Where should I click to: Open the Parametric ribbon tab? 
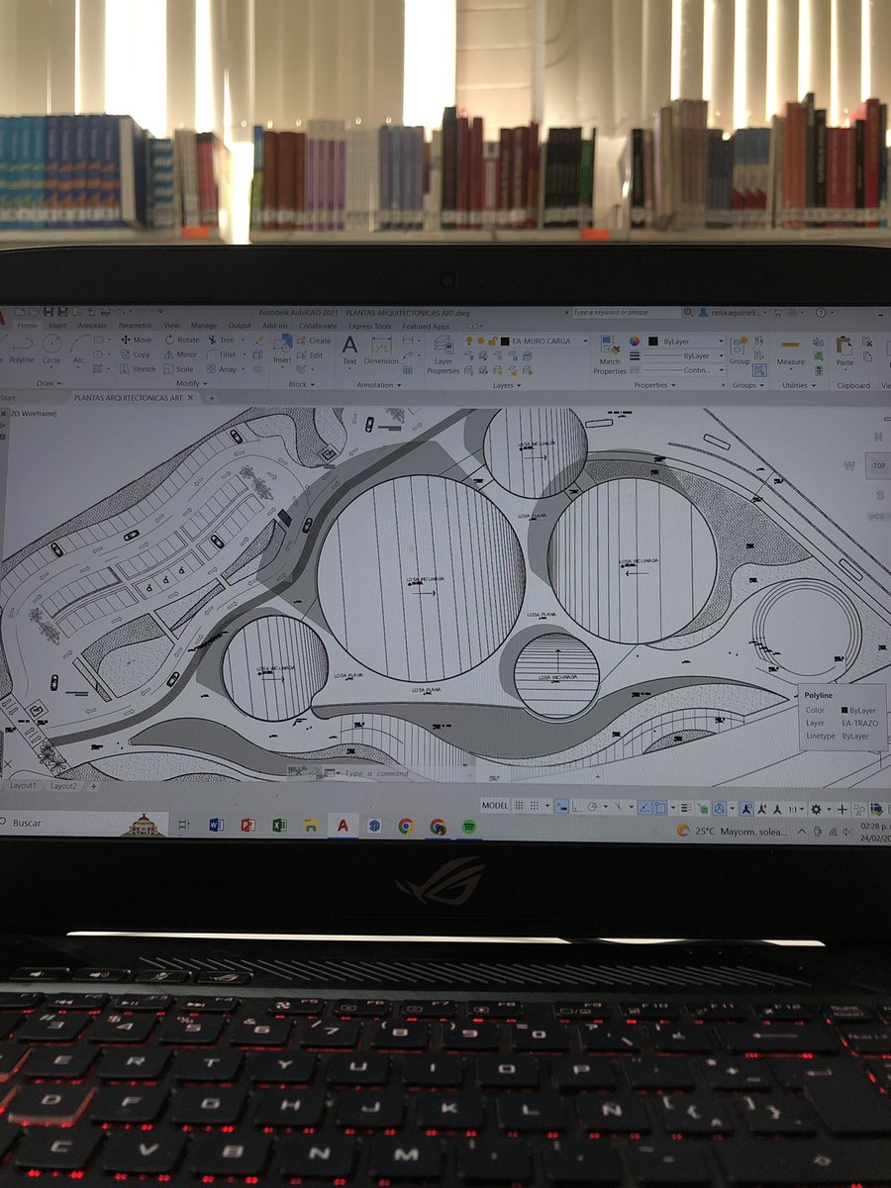[x=136, y=326]
